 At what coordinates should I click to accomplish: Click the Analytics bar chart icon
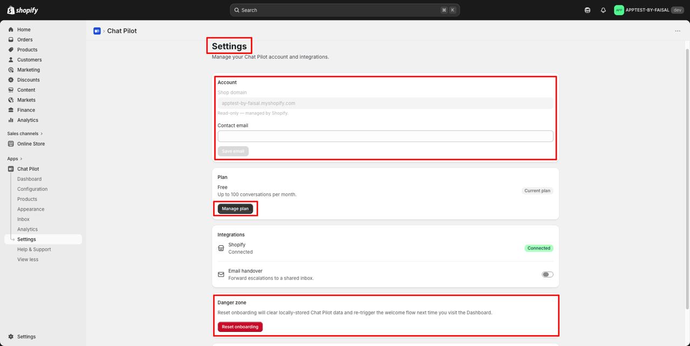point(11,120)
